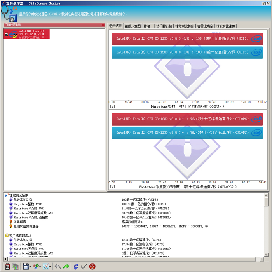Toggle checkbox for Intel Xeon E3-1230 v3 processor
Screen dimensions: 272x272
click(7, 34)
